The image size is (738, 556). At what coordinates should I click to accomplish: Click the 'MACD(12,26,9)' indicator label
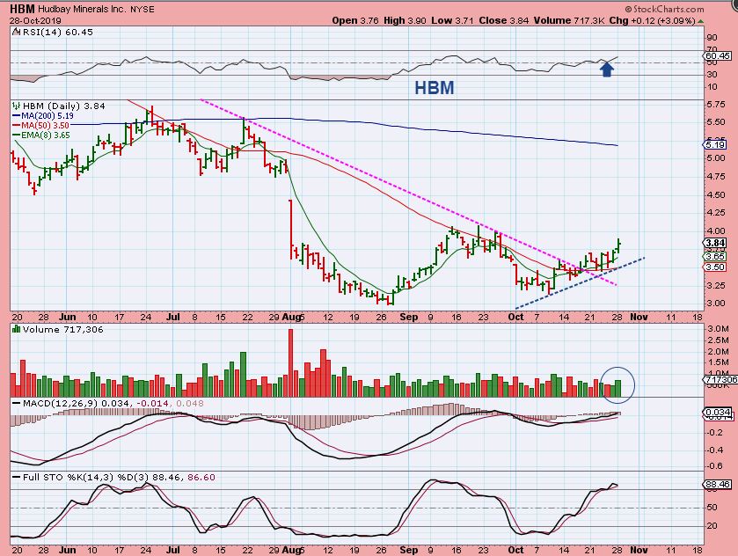[61, 404]
